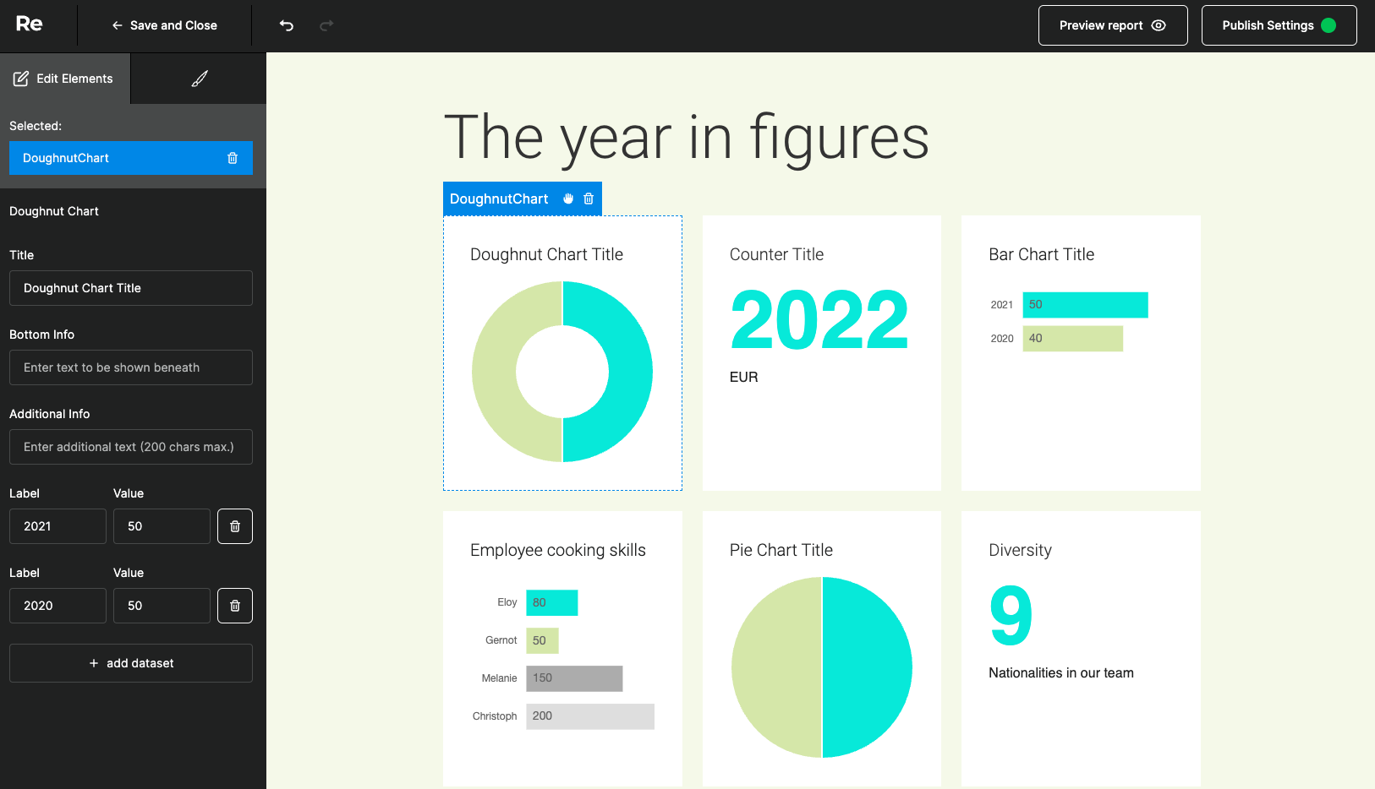The height and width of the screenshot is (789, 1375).
Task: Delete the 2021 dataset row
Action: point(235,526)
